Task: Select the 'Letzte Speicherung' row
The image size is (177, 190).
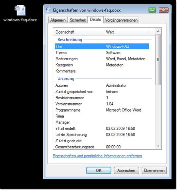Action: click(x=102, y=135)
